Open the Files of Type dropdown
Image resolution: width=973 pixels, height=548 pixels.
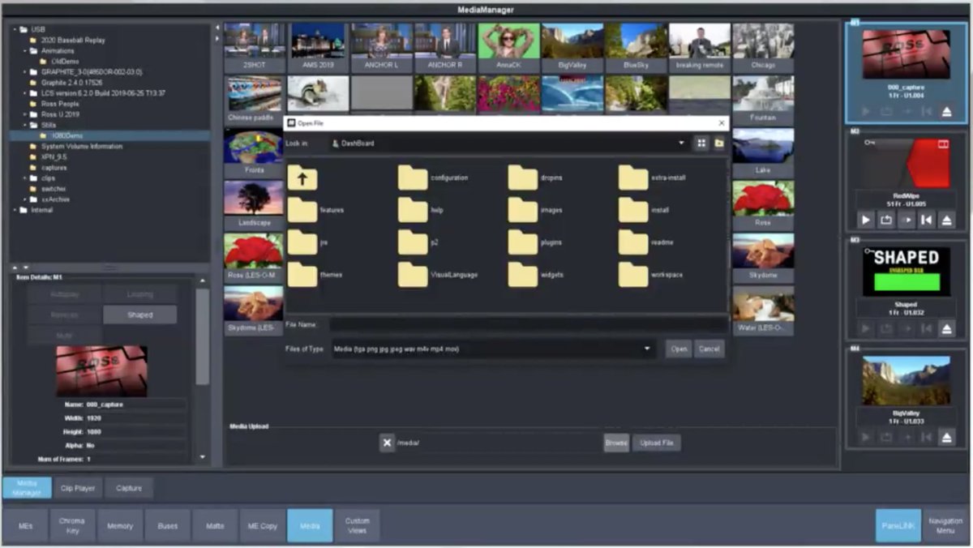(x=647, y=349)
